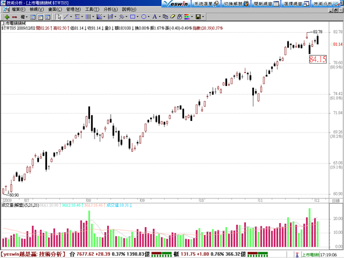Image resolution: width=344 pixels, height=258 pixels.
Task: Click the 日線 period label
Action: (x=335, y=201)
